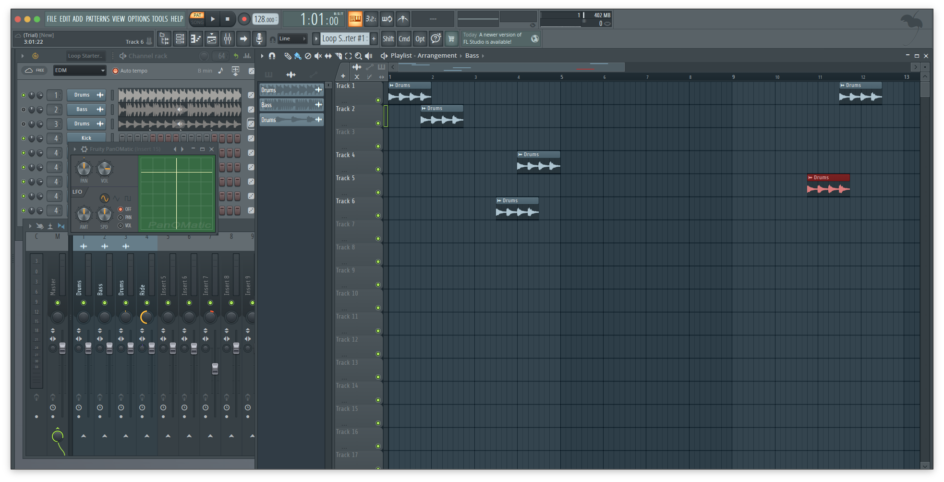Toggle mute light for Kick channel
The width and height of the screenshot is (944, 482).
coord(24,139)
